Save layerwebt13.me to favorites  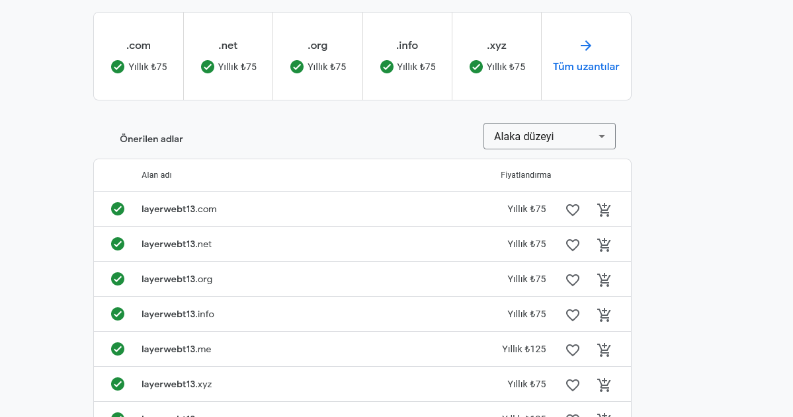click(573, 350)
